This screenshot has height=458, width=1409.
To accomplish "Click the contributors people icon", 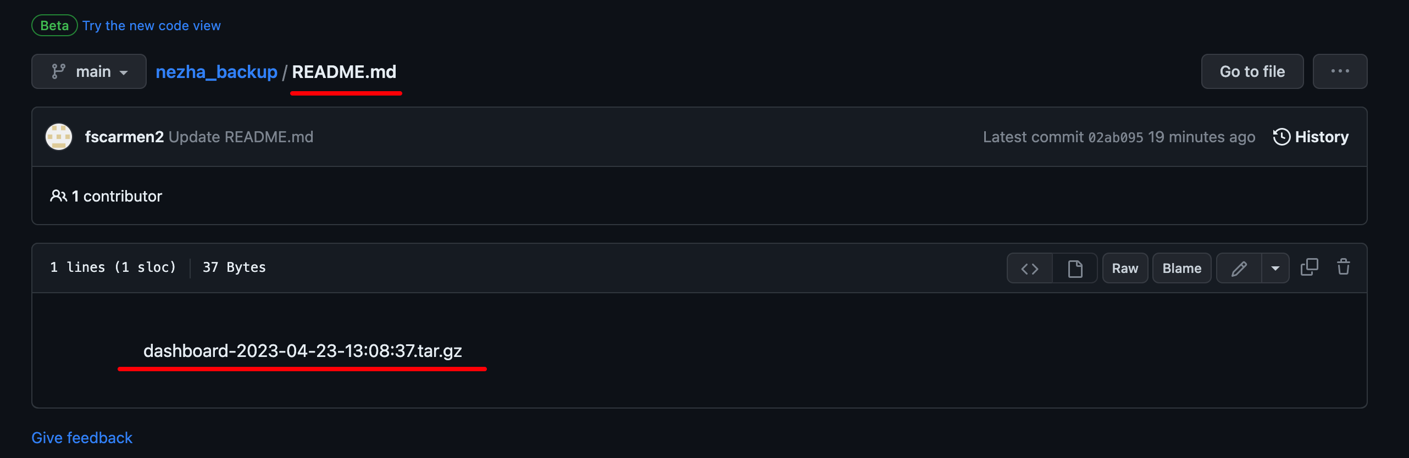I will coord(58,196).
